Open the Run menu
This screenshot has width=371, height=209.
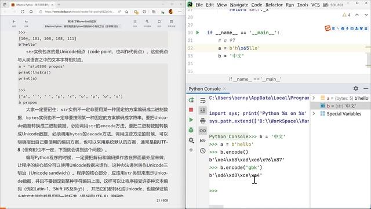(x=290, y=5)
